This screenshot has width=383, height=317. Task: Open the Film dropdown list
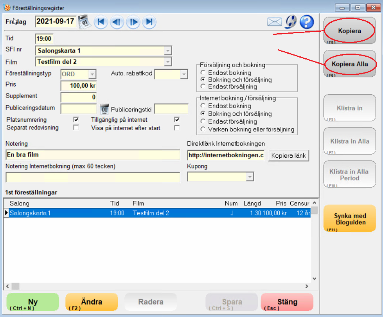pos(167,62)
